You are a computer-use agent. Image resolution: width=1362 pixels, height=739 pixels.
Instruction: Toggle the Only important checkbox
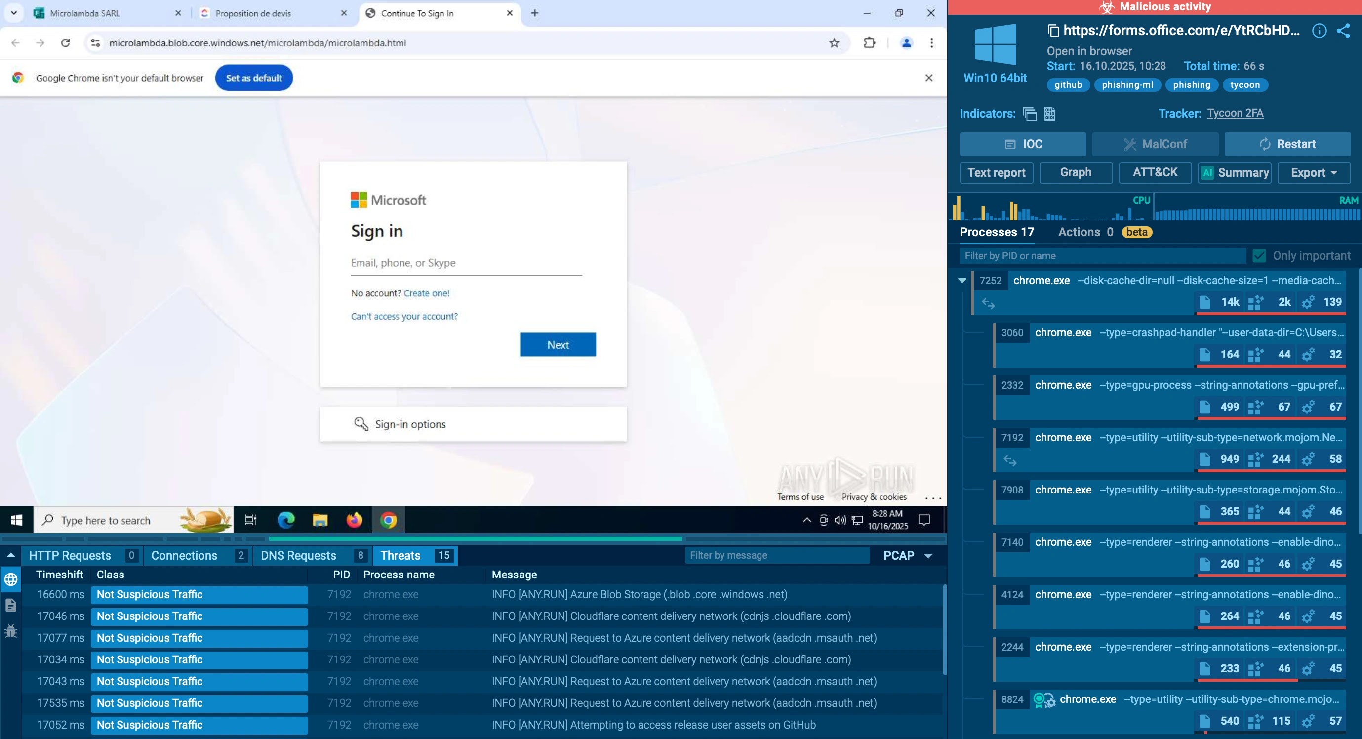click(x=1259, y=255)
